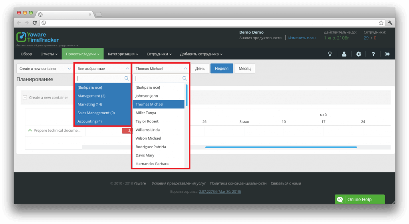Open Связаться с нами link
This screenshot has height=224, width=409.
click(x=286, y=183)
